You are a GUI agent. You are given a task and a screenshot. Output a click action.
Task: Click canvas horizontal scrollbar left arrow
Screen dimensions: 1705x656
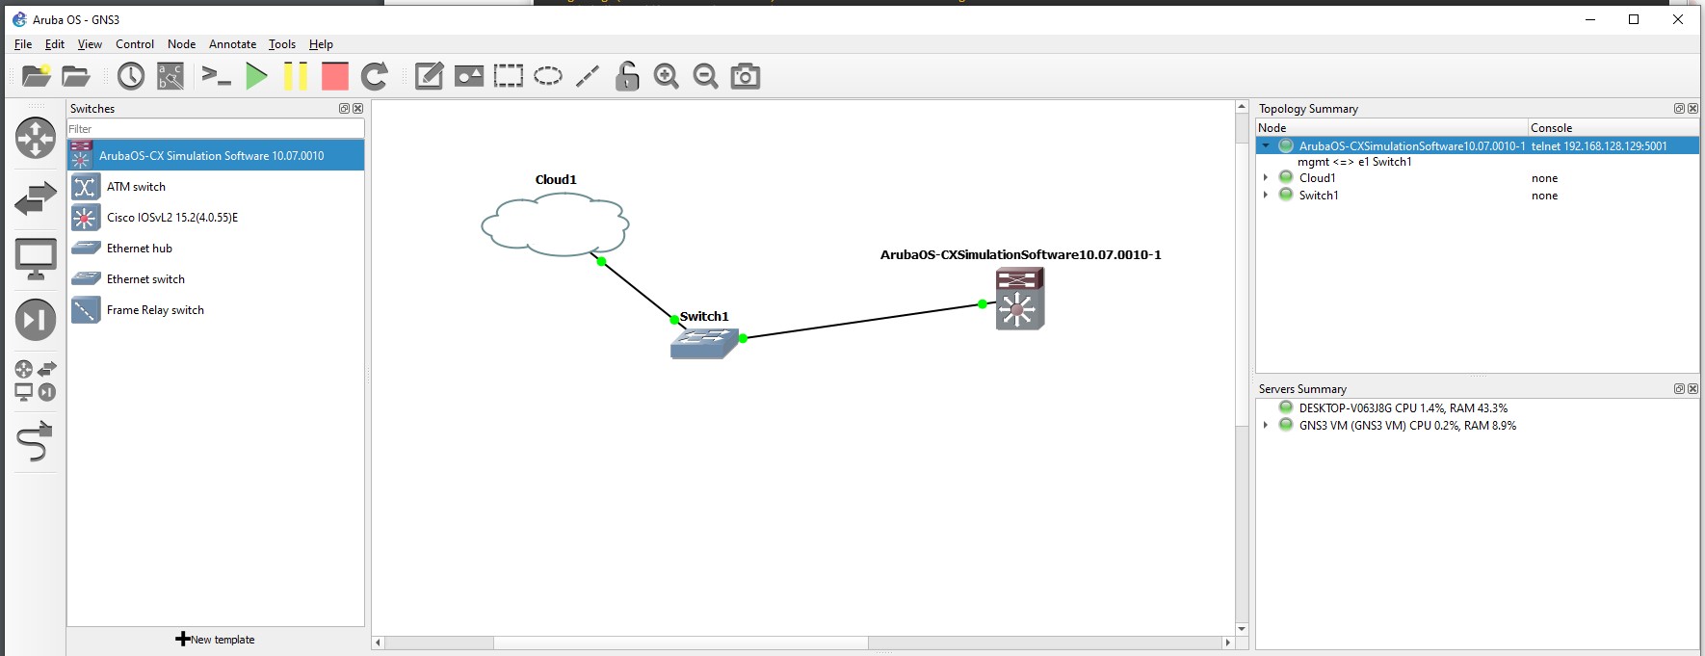pos(379,643)
